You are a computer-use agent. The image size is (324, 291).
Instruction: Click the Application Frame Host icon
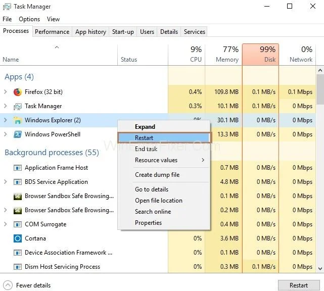(x=18, y=168)
